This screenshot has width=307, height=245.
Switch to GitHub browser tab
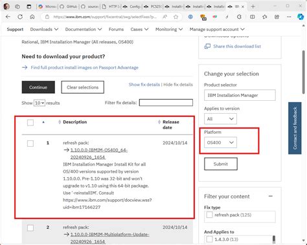(x=69, y=6)
